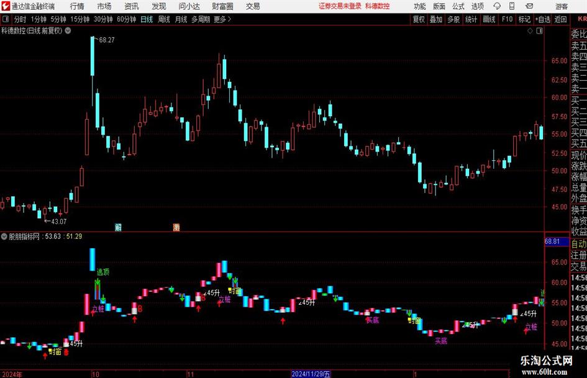
Task: Open the 问小达 menu
Action: [189, 6]
